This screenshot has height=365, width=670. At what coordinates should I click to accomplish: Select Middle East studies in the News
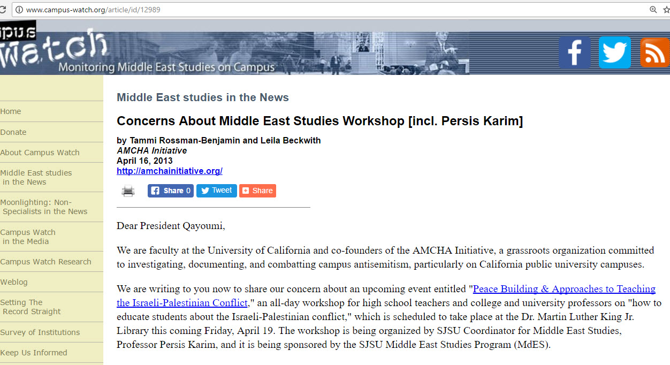pos(36,177)
